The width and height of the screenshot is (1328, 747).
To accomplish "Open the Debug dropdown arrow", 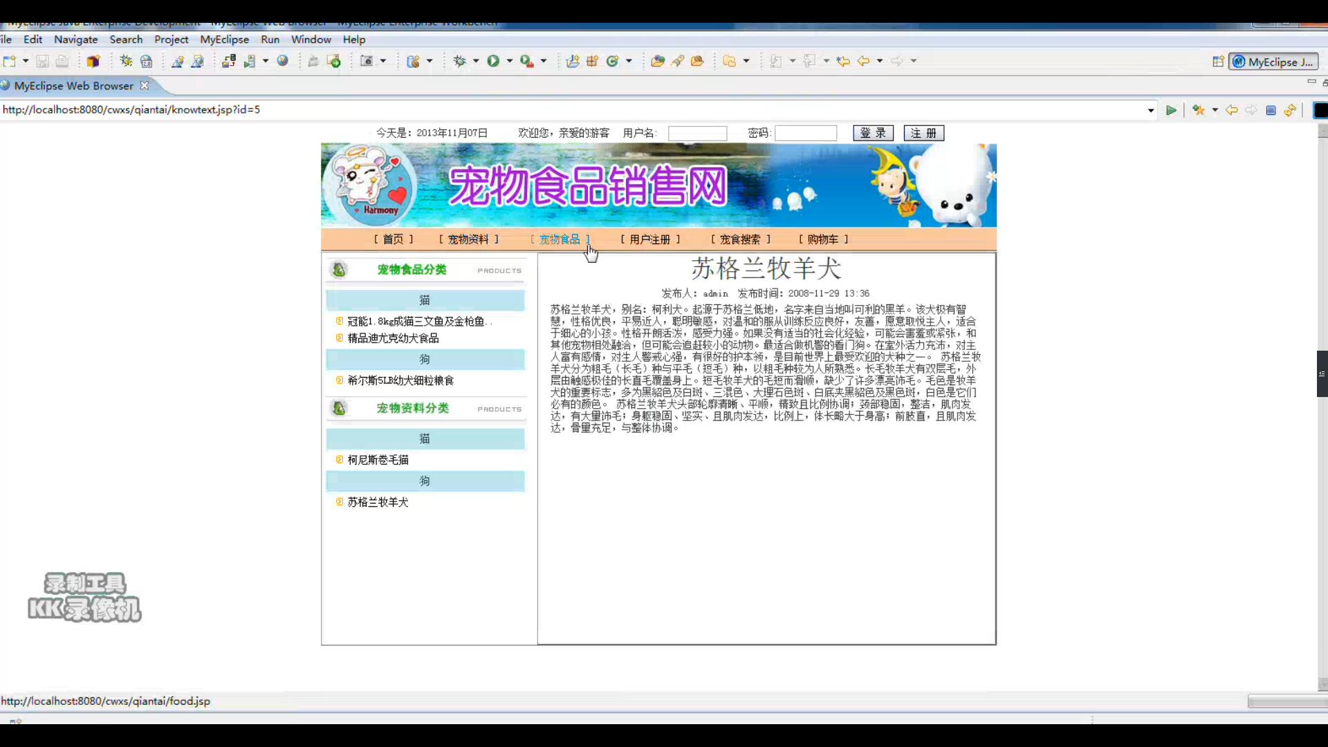I will 476,62.
